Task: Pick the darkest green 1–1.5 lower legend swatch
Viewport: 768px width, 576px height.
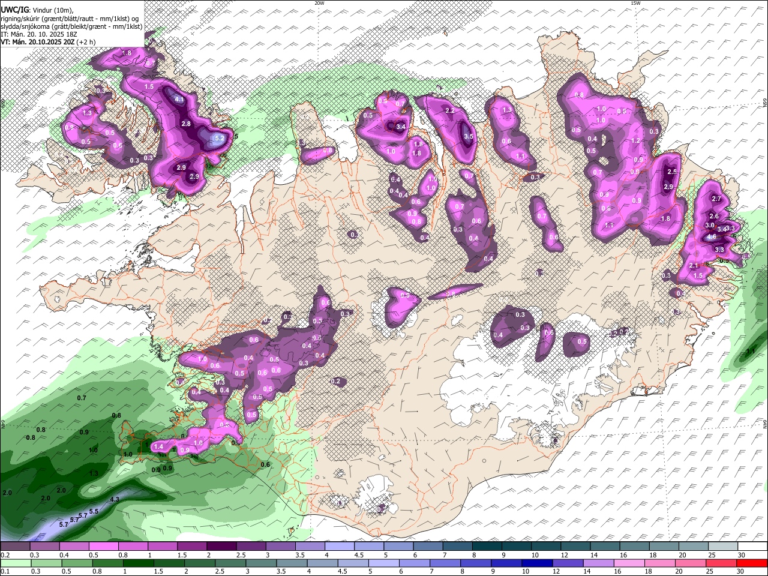Action: tap(139, 563)
